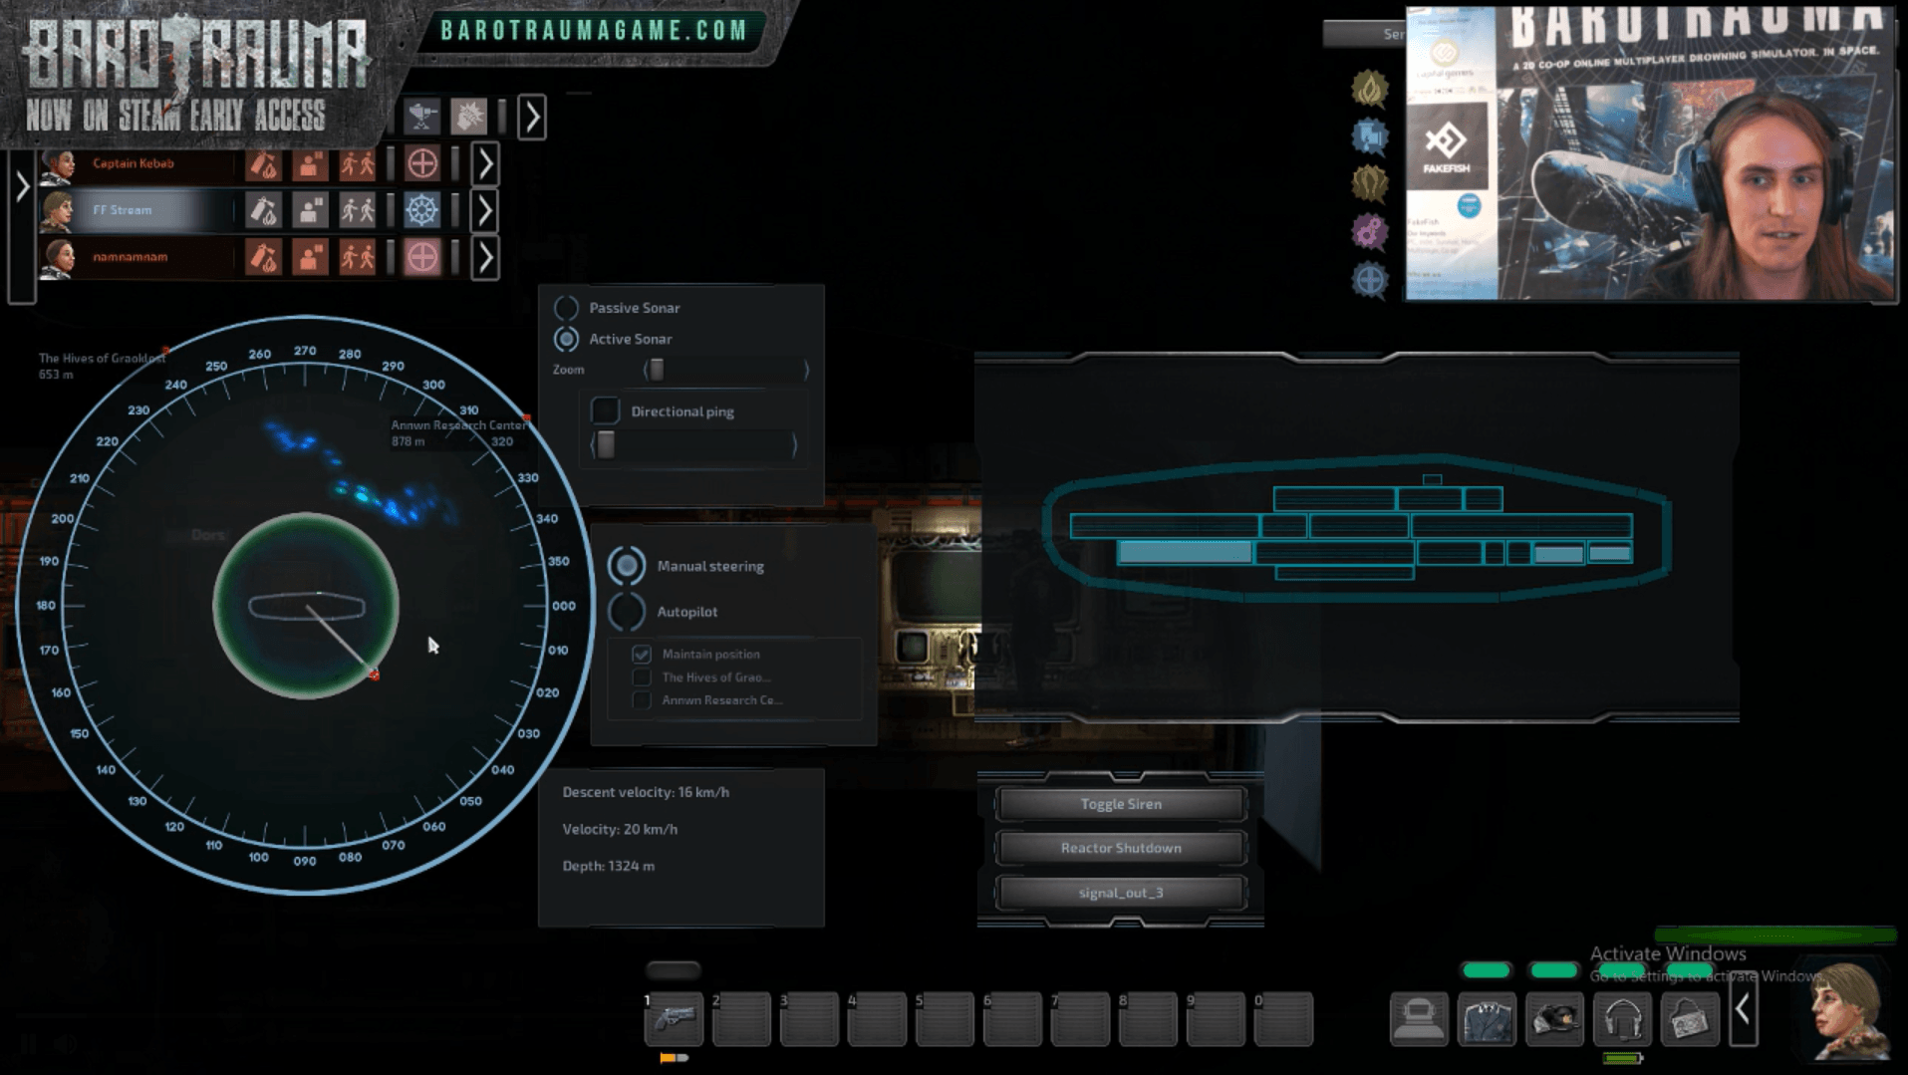This screenshot has width=1908, height=1075.
Task: Select the Active Sonar radio button
Action: (566, 339)
